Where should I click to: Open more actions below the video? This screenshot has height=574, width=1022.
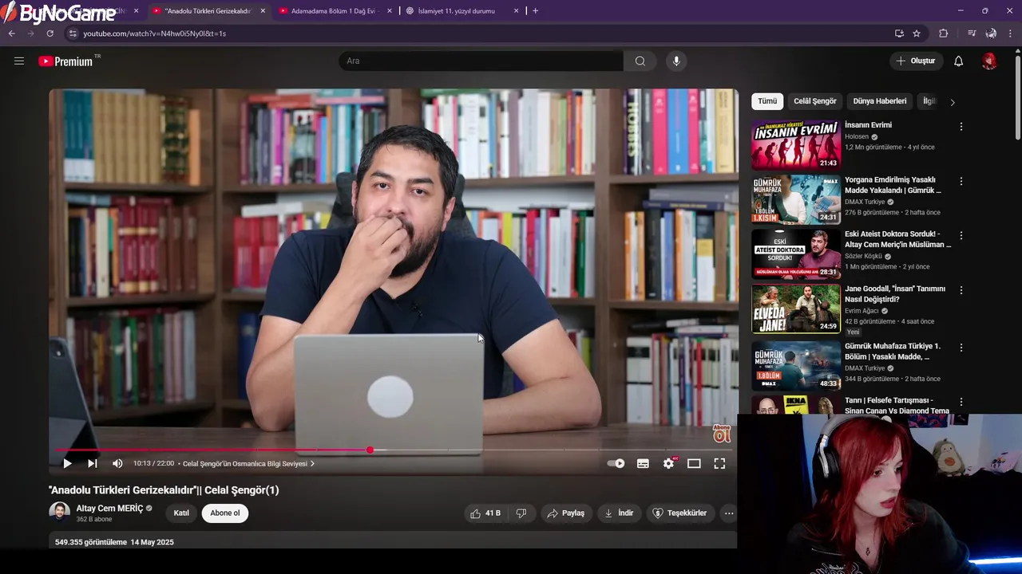(729, 513)
